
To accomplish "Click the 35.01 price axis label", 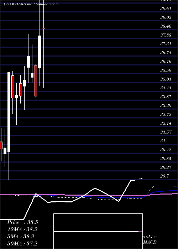I will pyautogui.click(x=166, y=79).
